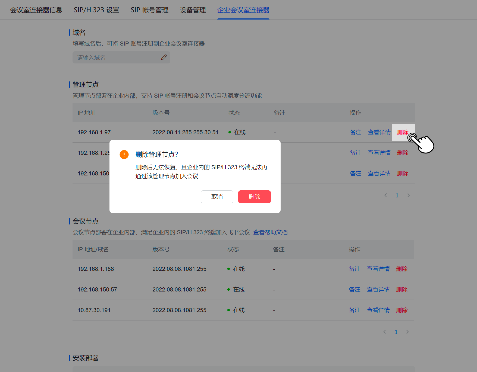This screenshot has width=477, height=372.
Task: Click the 请输入域名 input field
Action: [121, 57]
